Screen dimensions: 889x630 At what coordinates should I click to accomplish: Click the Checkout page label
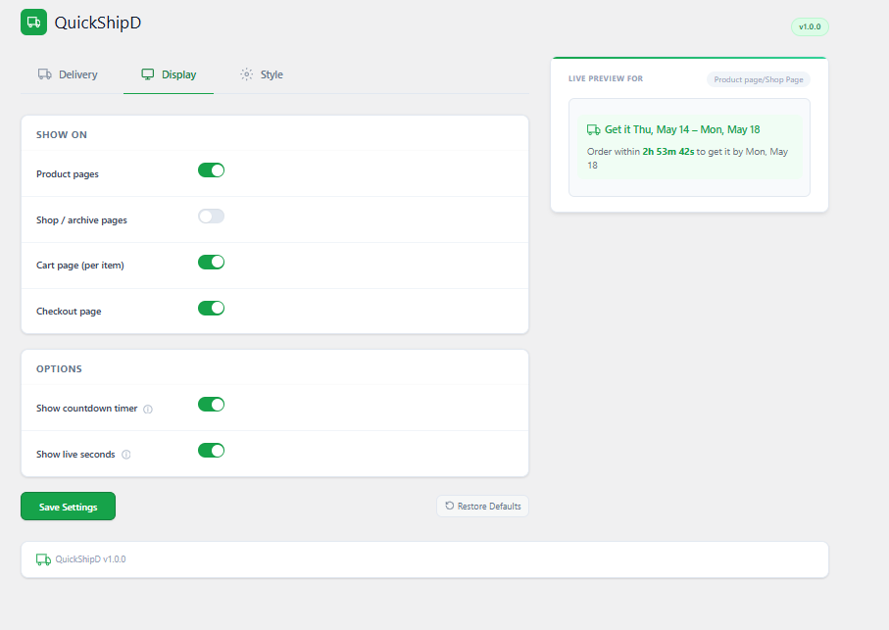69,311
